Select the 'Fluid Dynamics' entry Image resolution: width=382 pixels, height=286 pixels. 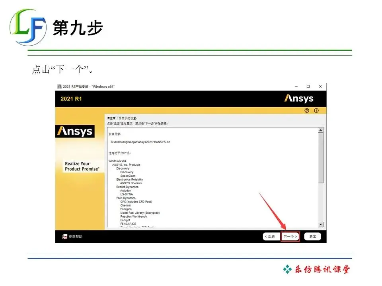coord(126,198)
